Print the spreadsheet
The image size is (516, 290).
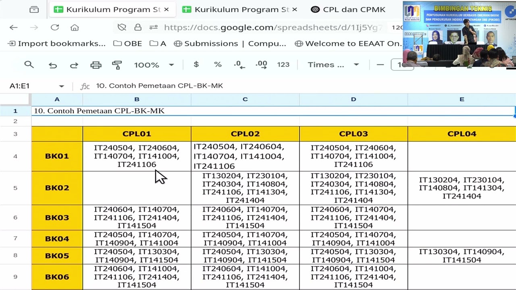96,65
